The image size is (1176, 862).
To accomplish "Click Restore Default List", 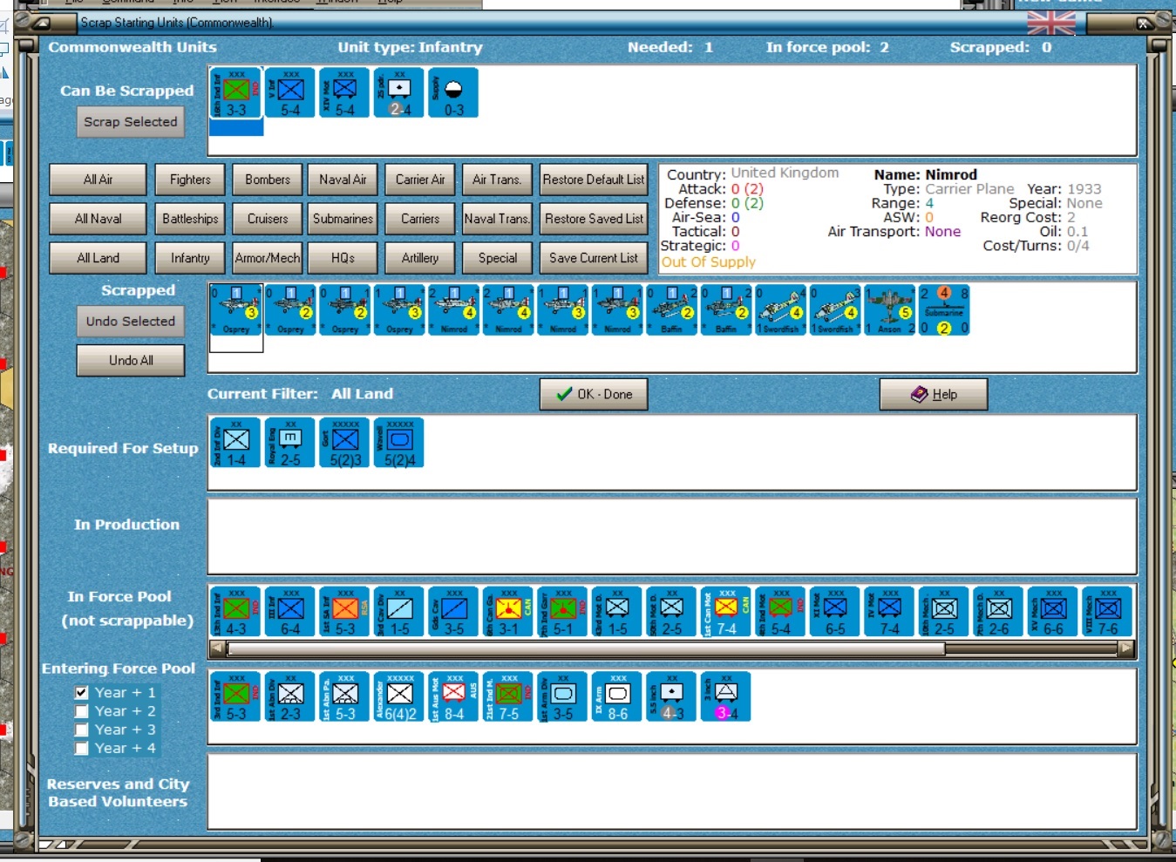I will click(594, 180).
